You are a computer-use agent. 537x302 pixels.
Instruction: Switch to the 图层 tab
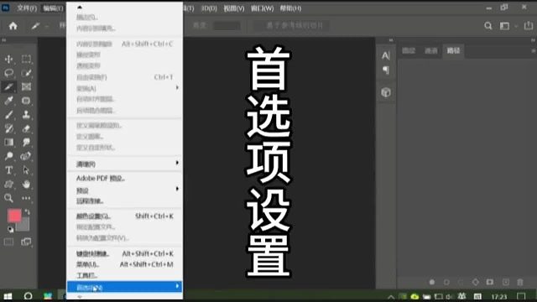409,50
